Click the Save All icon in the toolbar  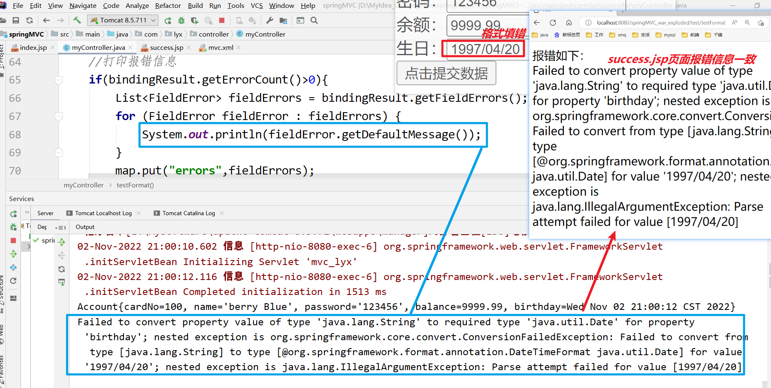(16, 20)
